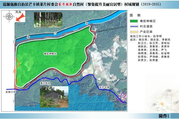This screenshot has height=119, width=179.
Task: Click the 村庄道路 legend label
Action: click(146, 26)
